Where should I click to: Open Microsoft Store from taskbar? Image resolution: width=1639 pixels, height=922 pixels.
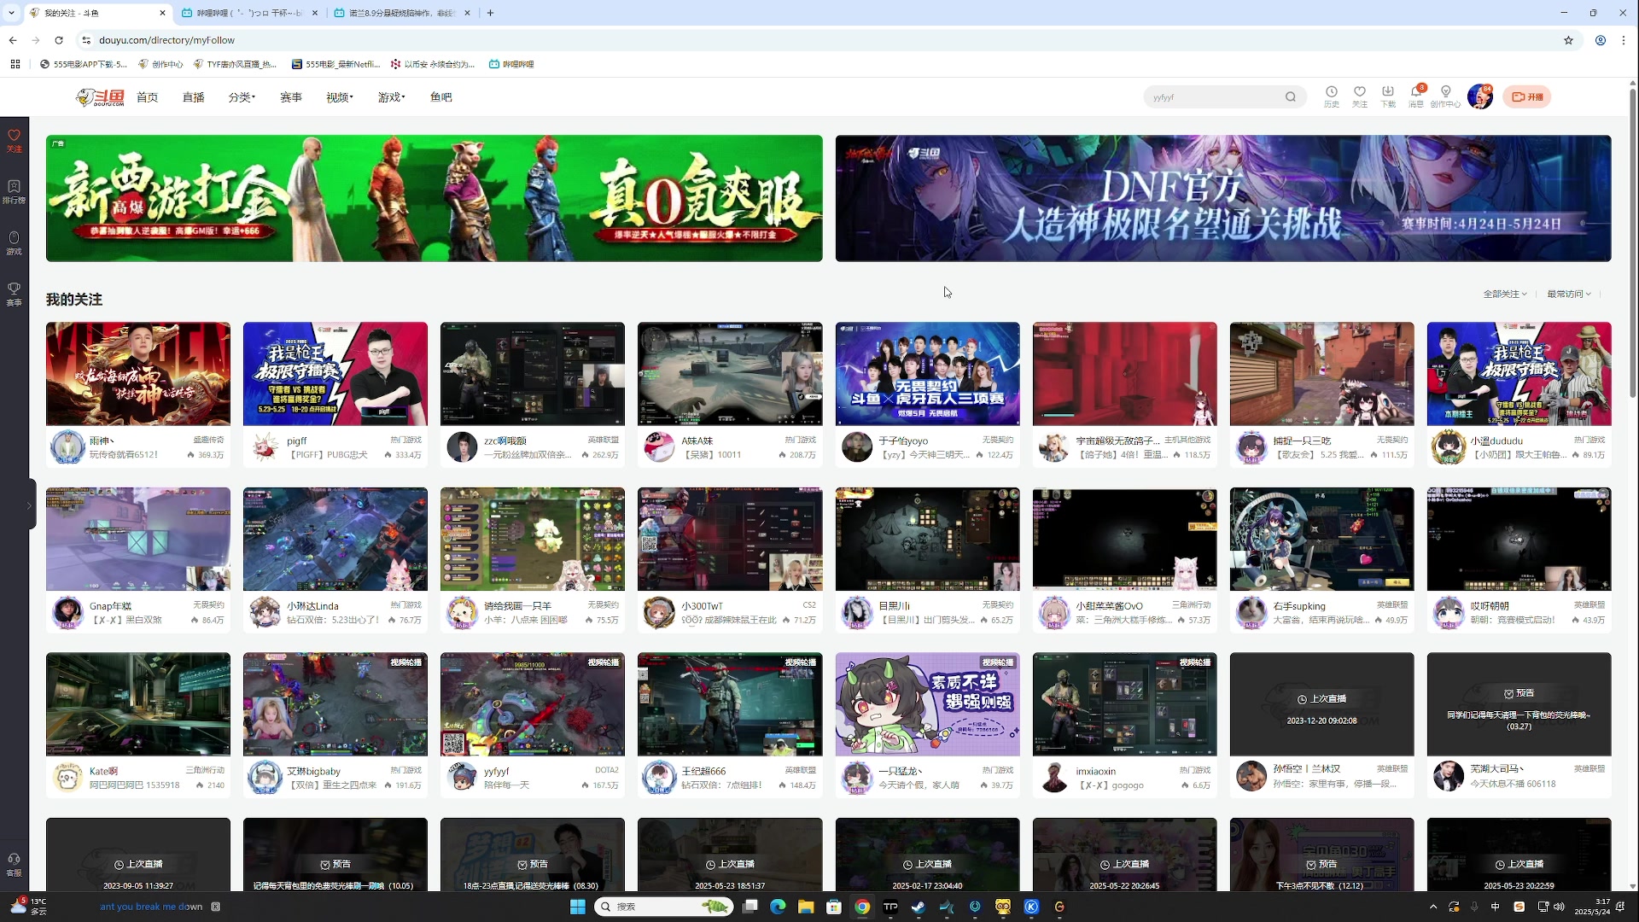pos(834,907)
